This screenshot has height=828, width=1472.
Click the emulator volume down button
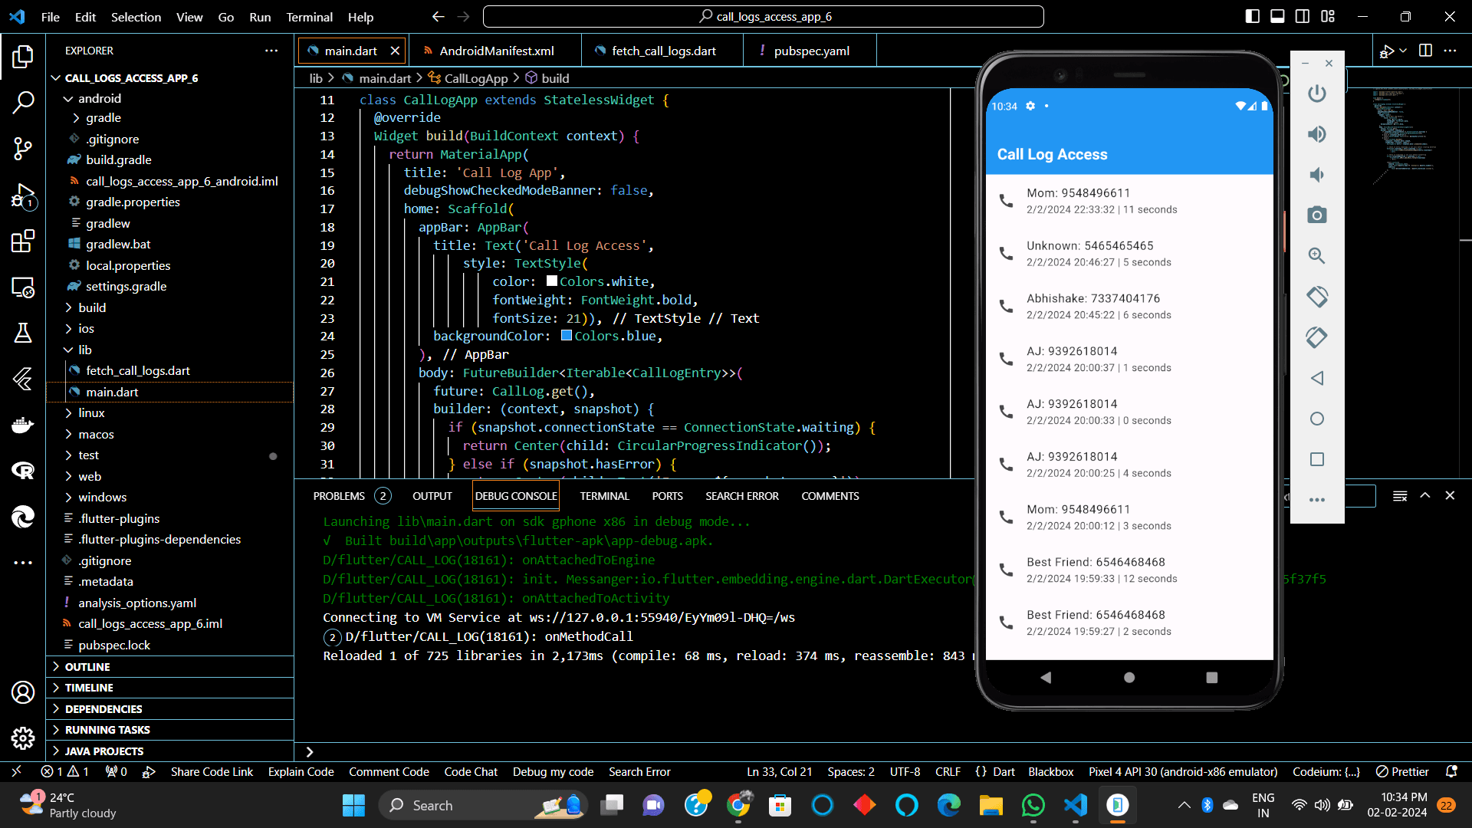1317,175
